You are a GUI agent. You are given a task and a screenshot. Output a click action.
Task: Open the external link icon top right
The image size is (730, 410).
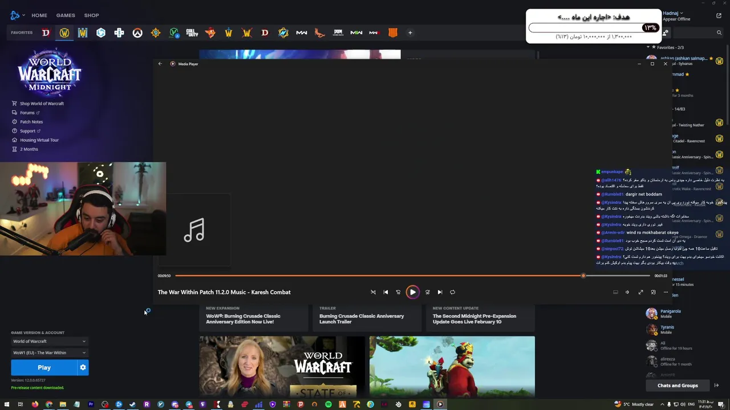coord(719,15)
